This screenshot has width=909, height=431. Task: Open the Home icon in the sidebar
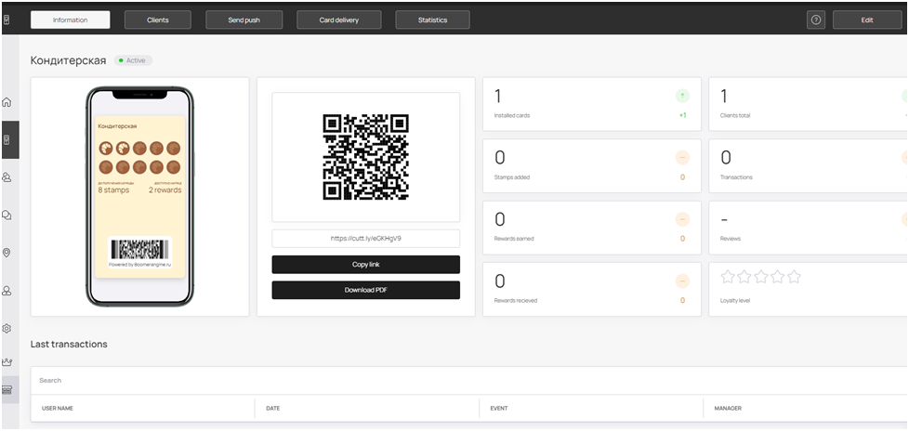click(7, 102)
